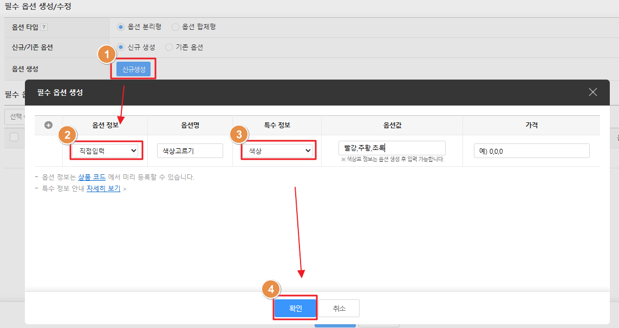Add a new option row with the plus icon
This screenshot has height=328, width=619.
click(49, 125)
